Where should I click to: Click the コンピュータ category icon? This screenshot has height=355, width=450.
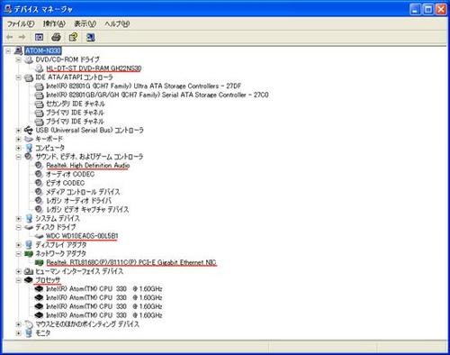tap(29, 148)
